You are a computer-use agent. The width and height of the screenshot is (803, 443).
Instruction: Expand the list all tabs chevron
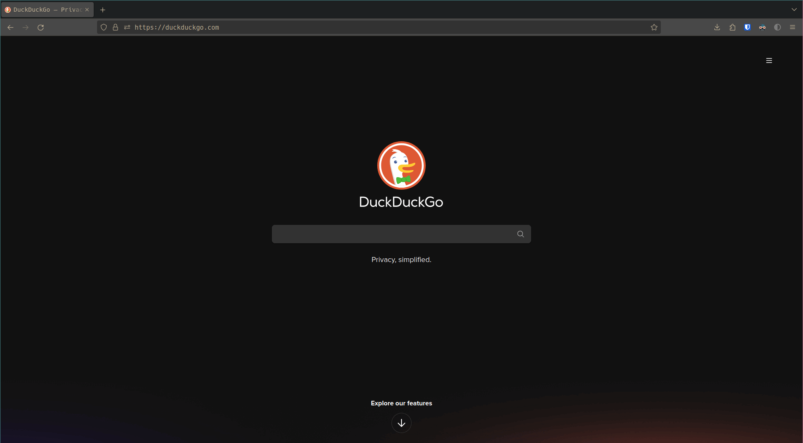pyautogui.click(x=794, y=10)
